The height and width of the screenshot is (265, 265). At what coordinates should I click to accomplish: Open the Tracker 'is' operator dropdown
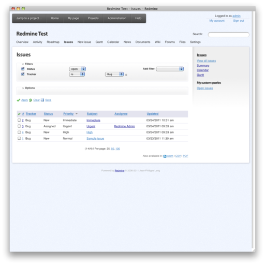coord(77,74)
